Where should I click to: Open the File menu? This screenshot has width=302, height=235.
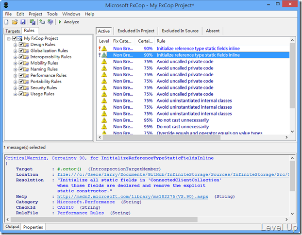coord(8,14)
